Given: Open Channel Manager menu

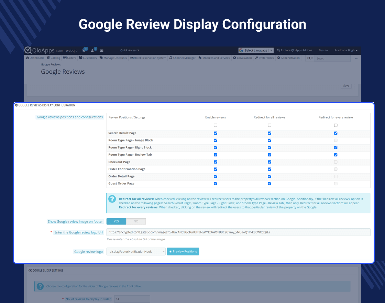Looking at the screenshot, I should point(182,58).
